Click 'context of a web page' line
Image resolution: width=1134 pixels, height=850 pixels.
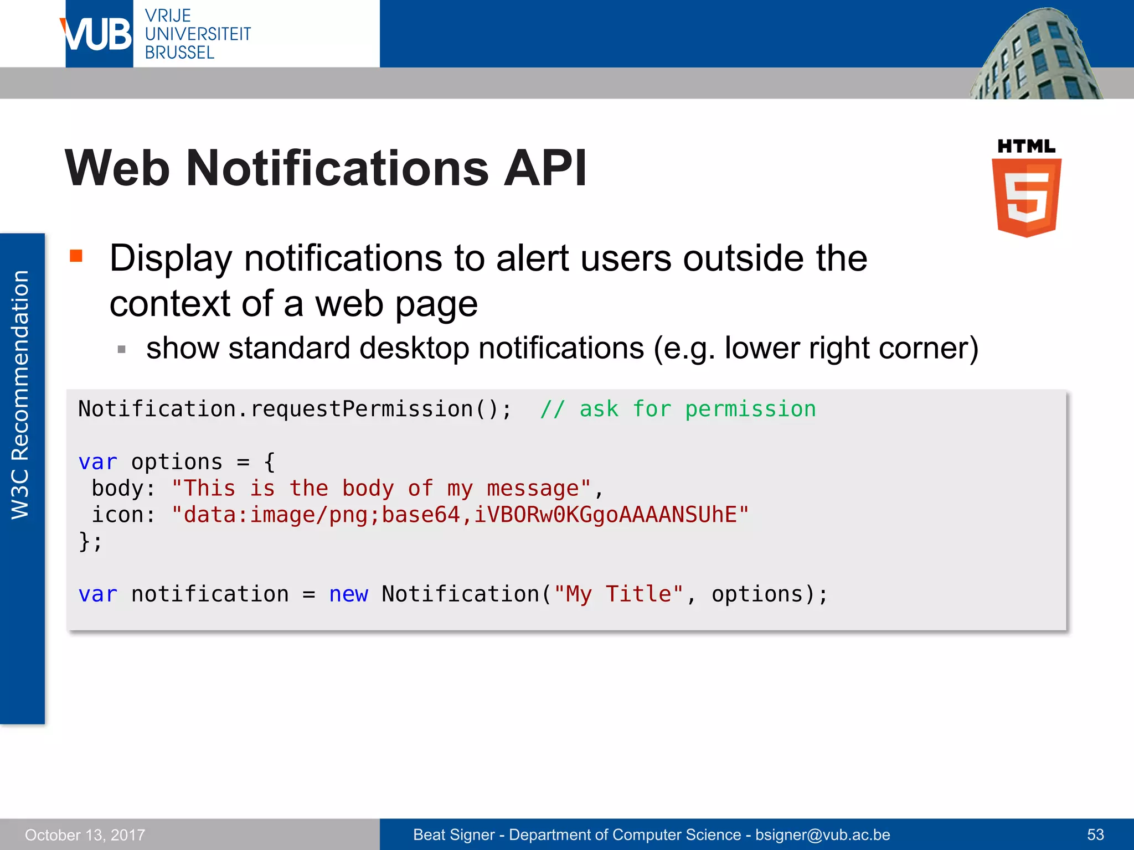293,304
